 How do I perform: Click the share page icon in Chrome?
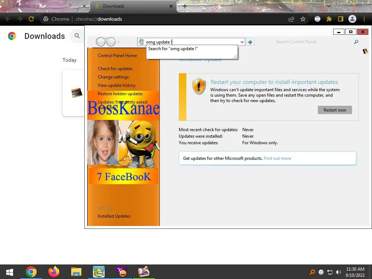click(x=291, y=19)
